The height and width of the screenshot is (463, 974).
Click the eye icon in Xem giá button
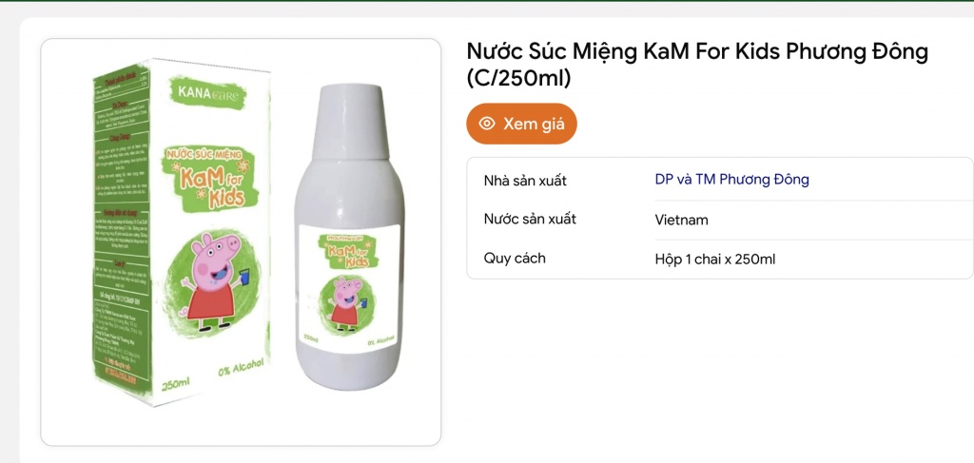487,124
